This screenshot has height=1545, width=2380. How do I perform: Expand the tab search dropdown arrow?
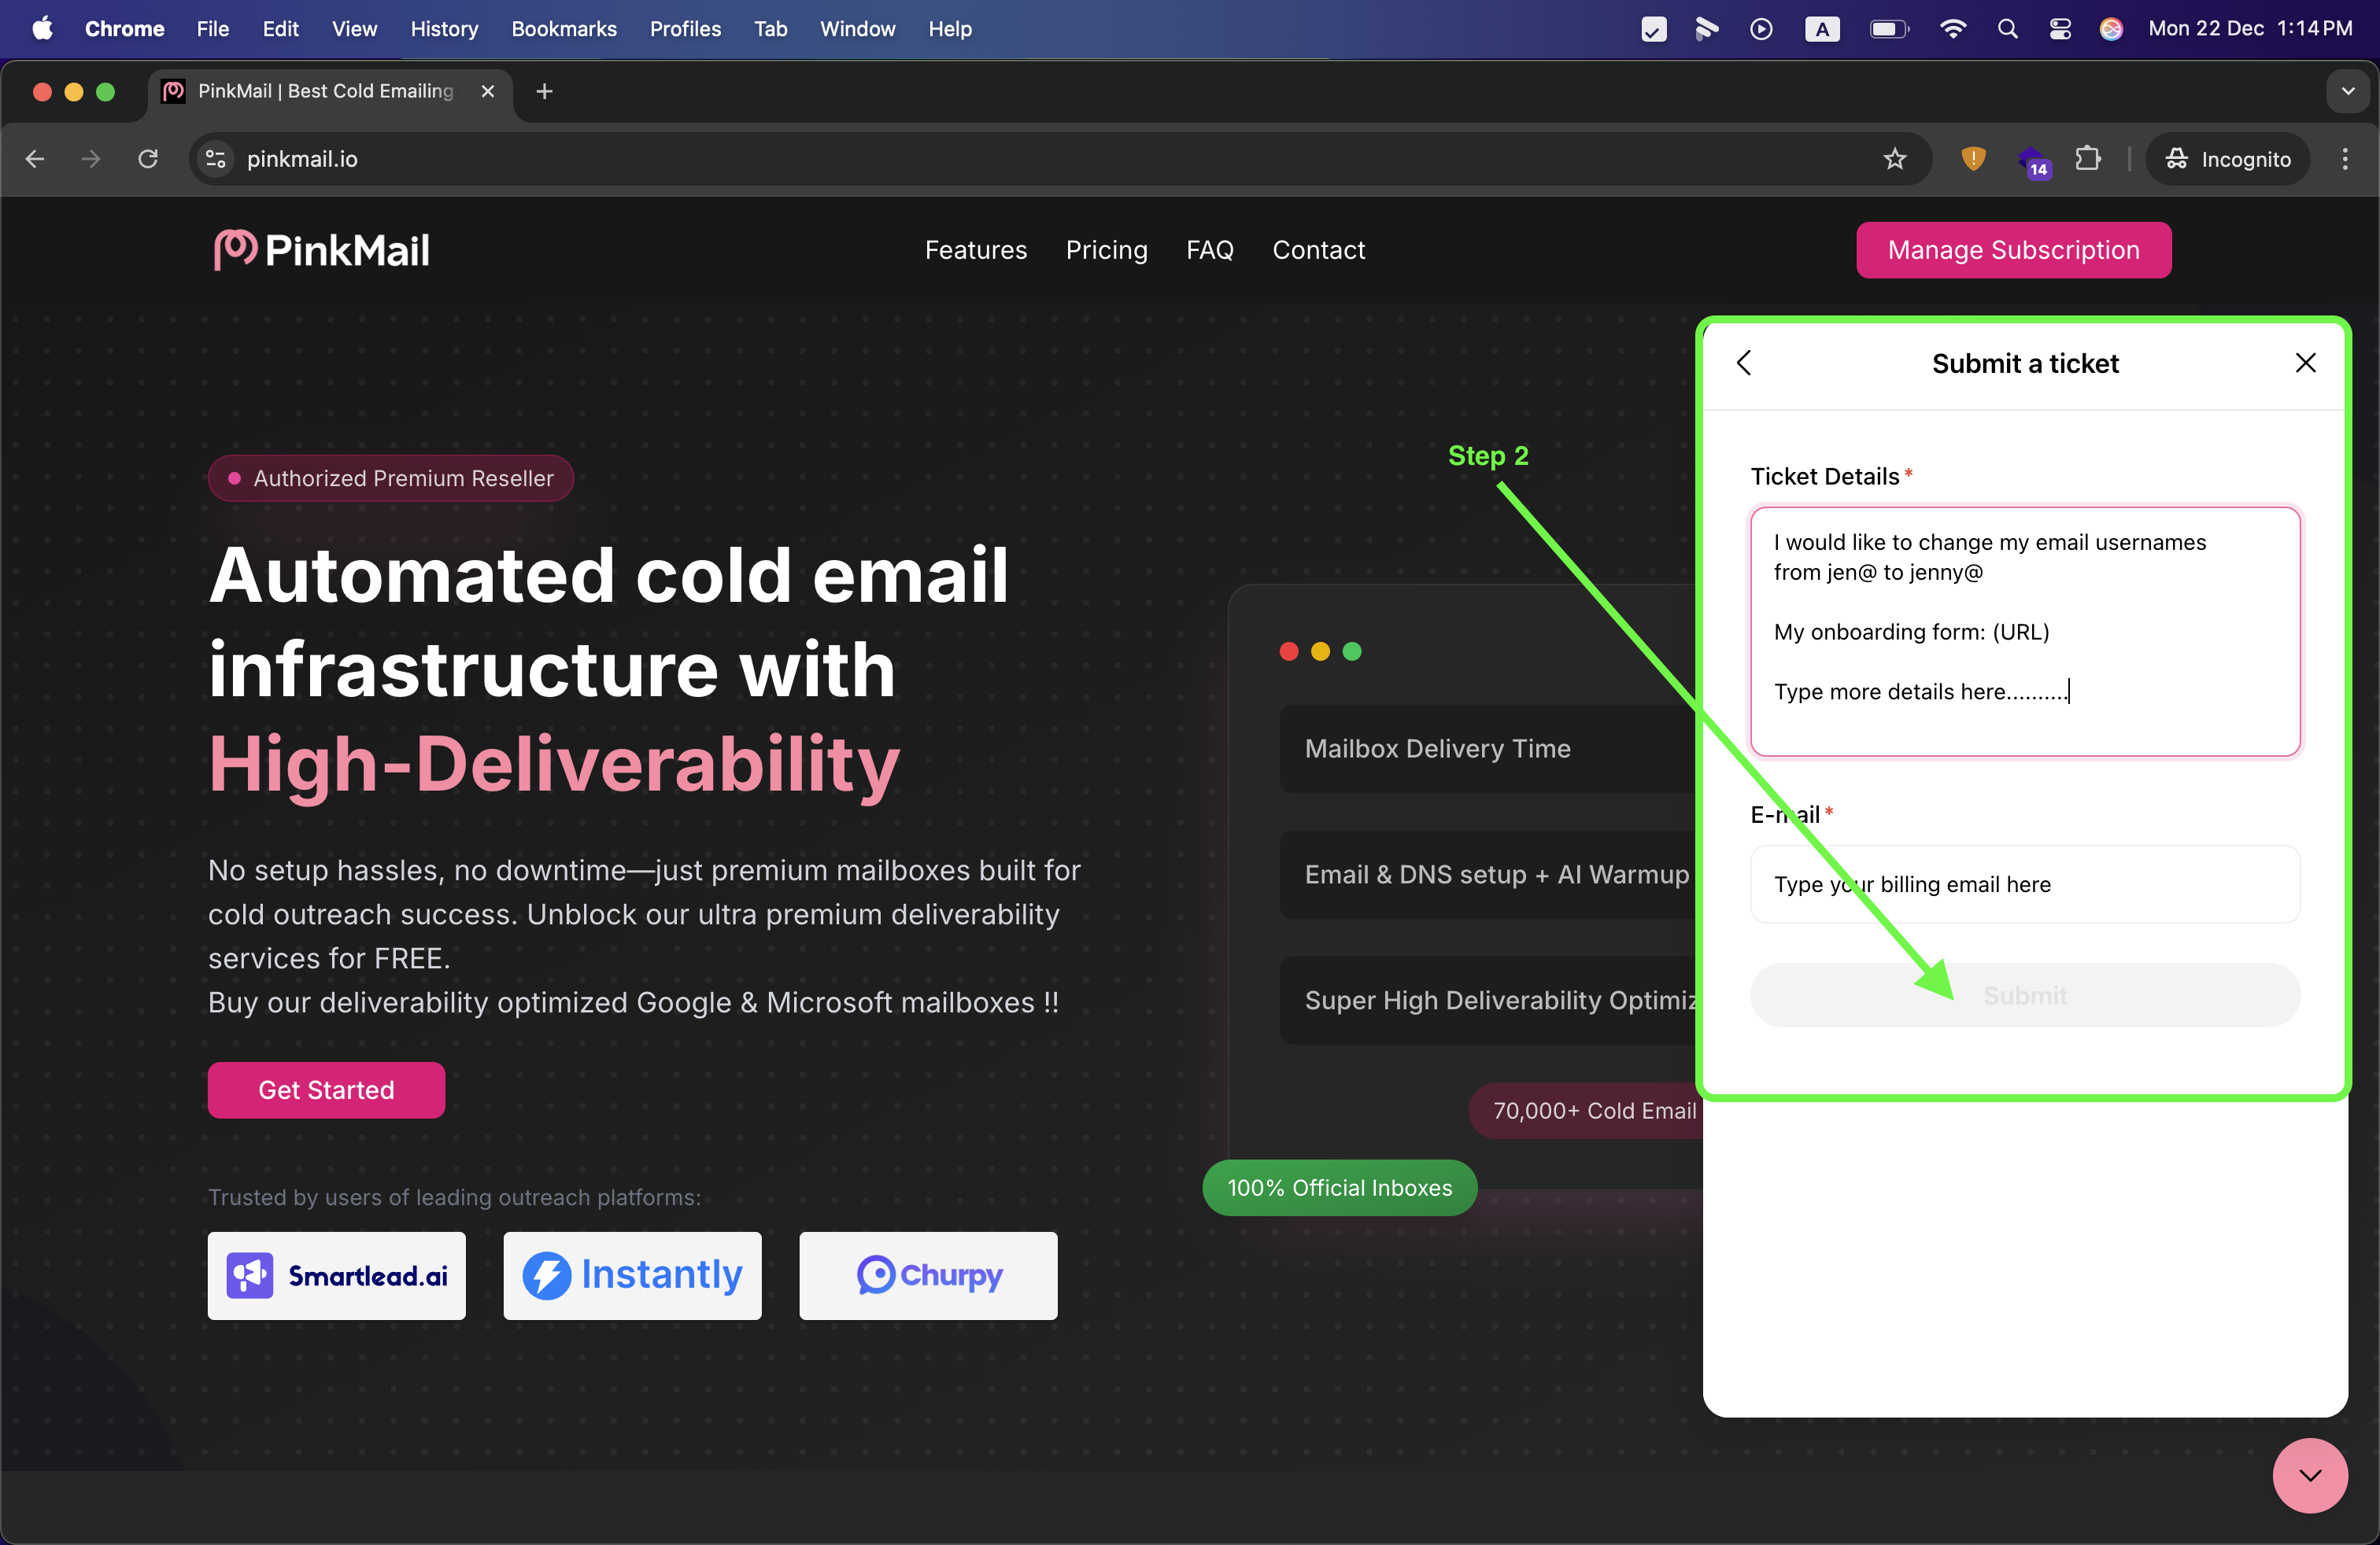point(2347,91)
